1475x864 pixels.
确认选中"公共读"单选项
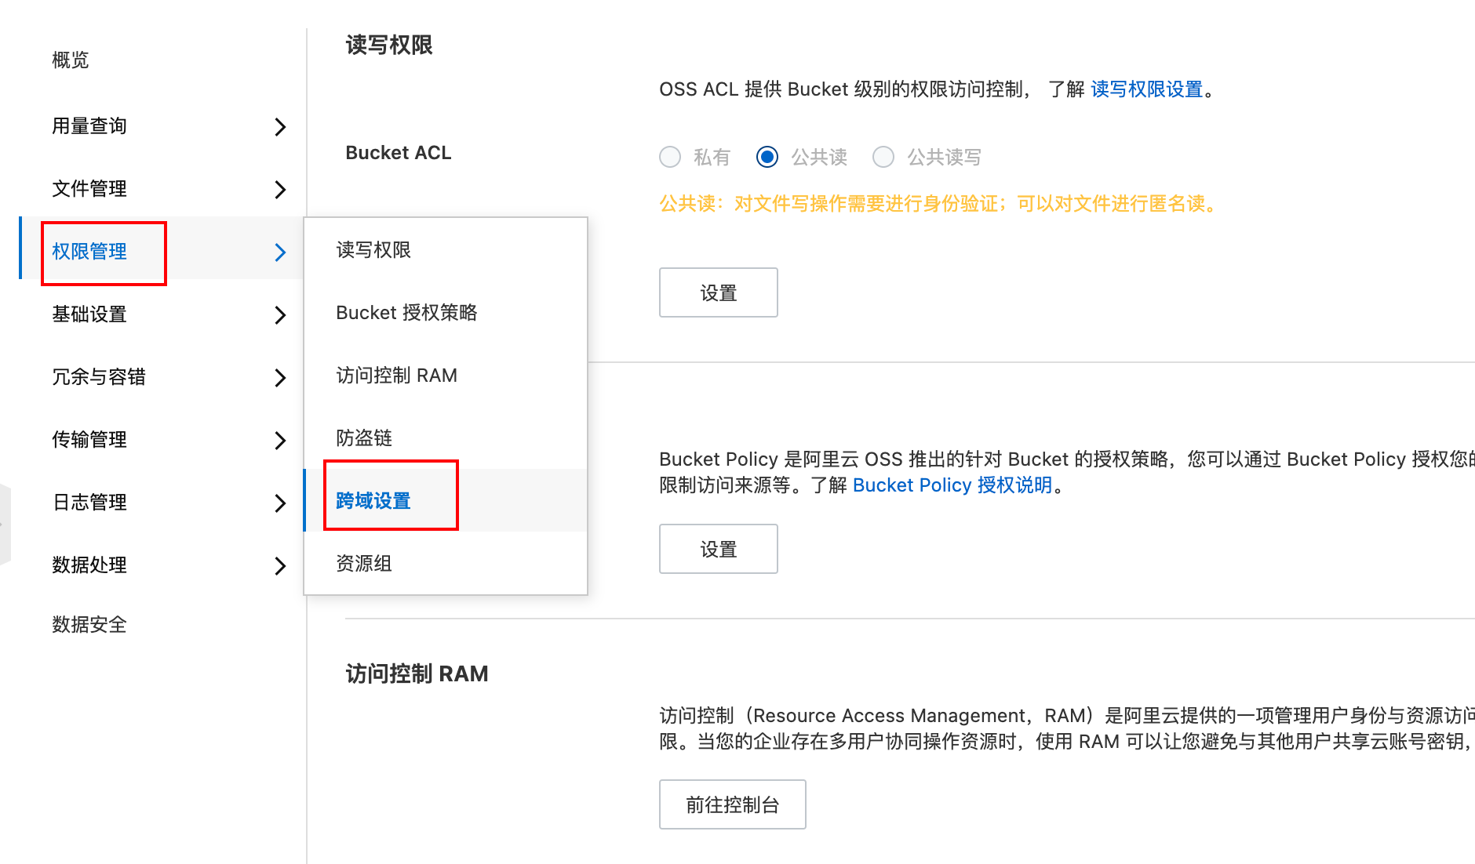(x=767, y=157)
